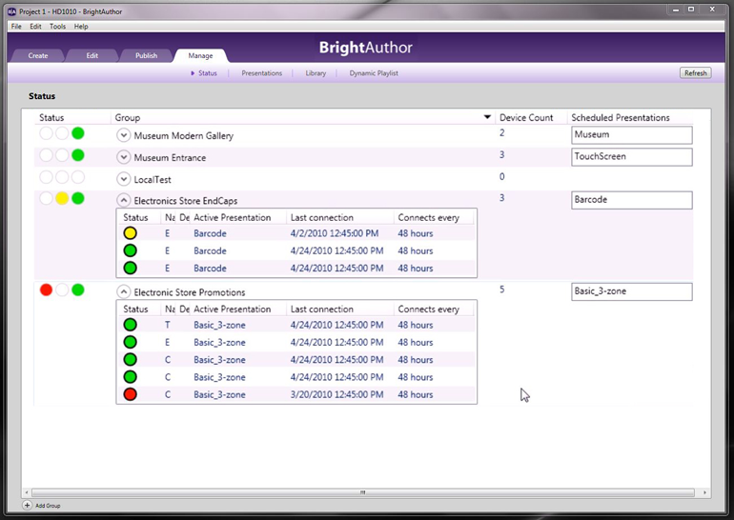
Task: Click the BrightAuthor app icon in the title bar
Action: point(11,11)
